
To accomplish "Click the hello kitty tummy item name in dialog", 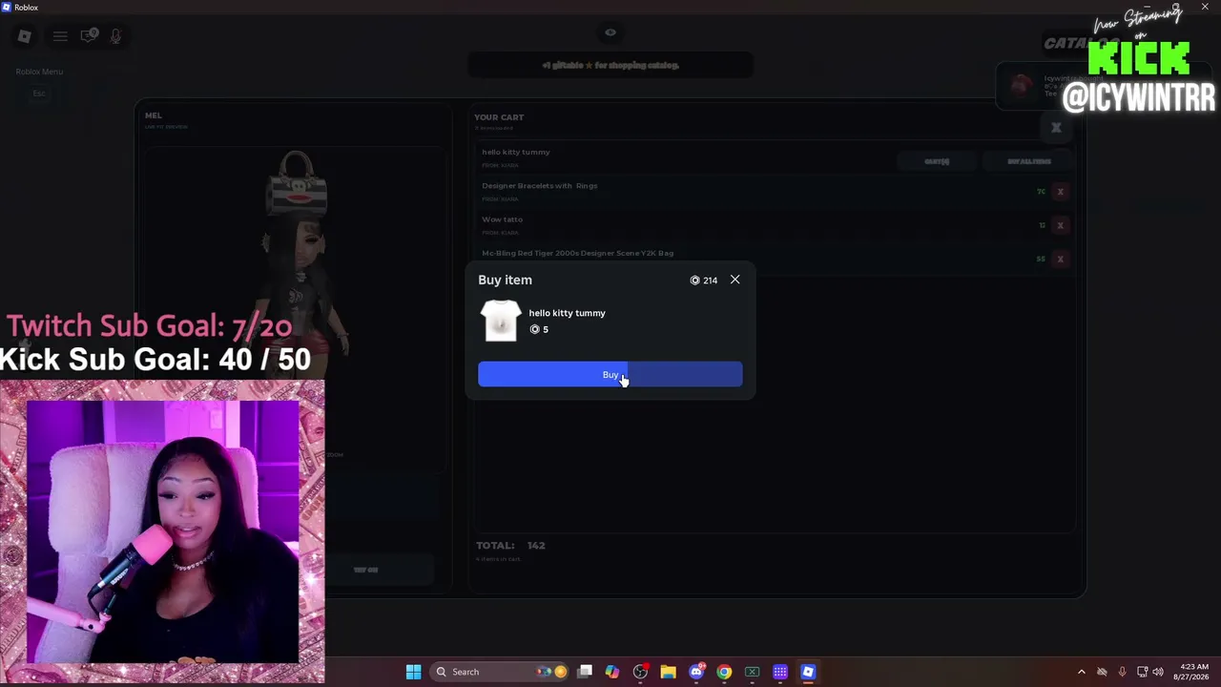I will (x=568, y=313).
